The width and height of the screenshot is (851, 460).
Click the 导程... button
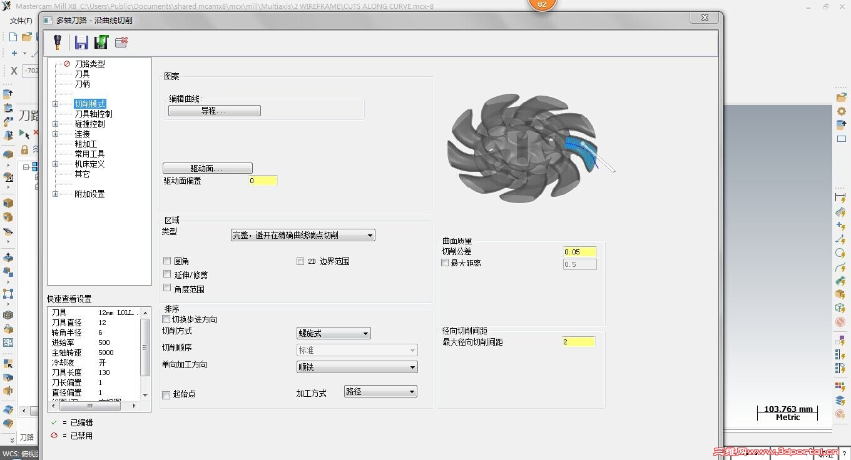pos(213,110)
